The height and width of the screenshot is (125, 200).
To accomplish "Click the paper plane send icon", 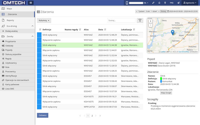I will tap(178, 3).
